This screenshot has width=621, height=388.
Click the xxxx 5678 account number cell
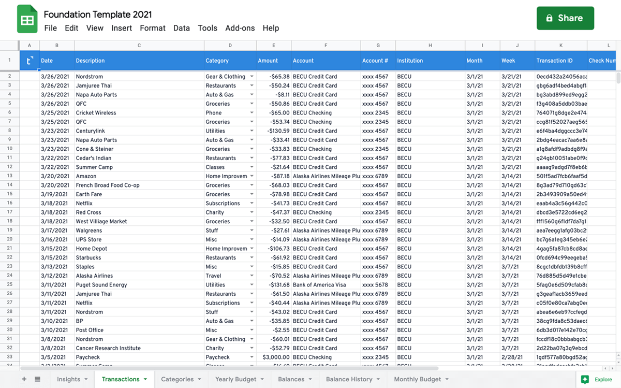378,285
